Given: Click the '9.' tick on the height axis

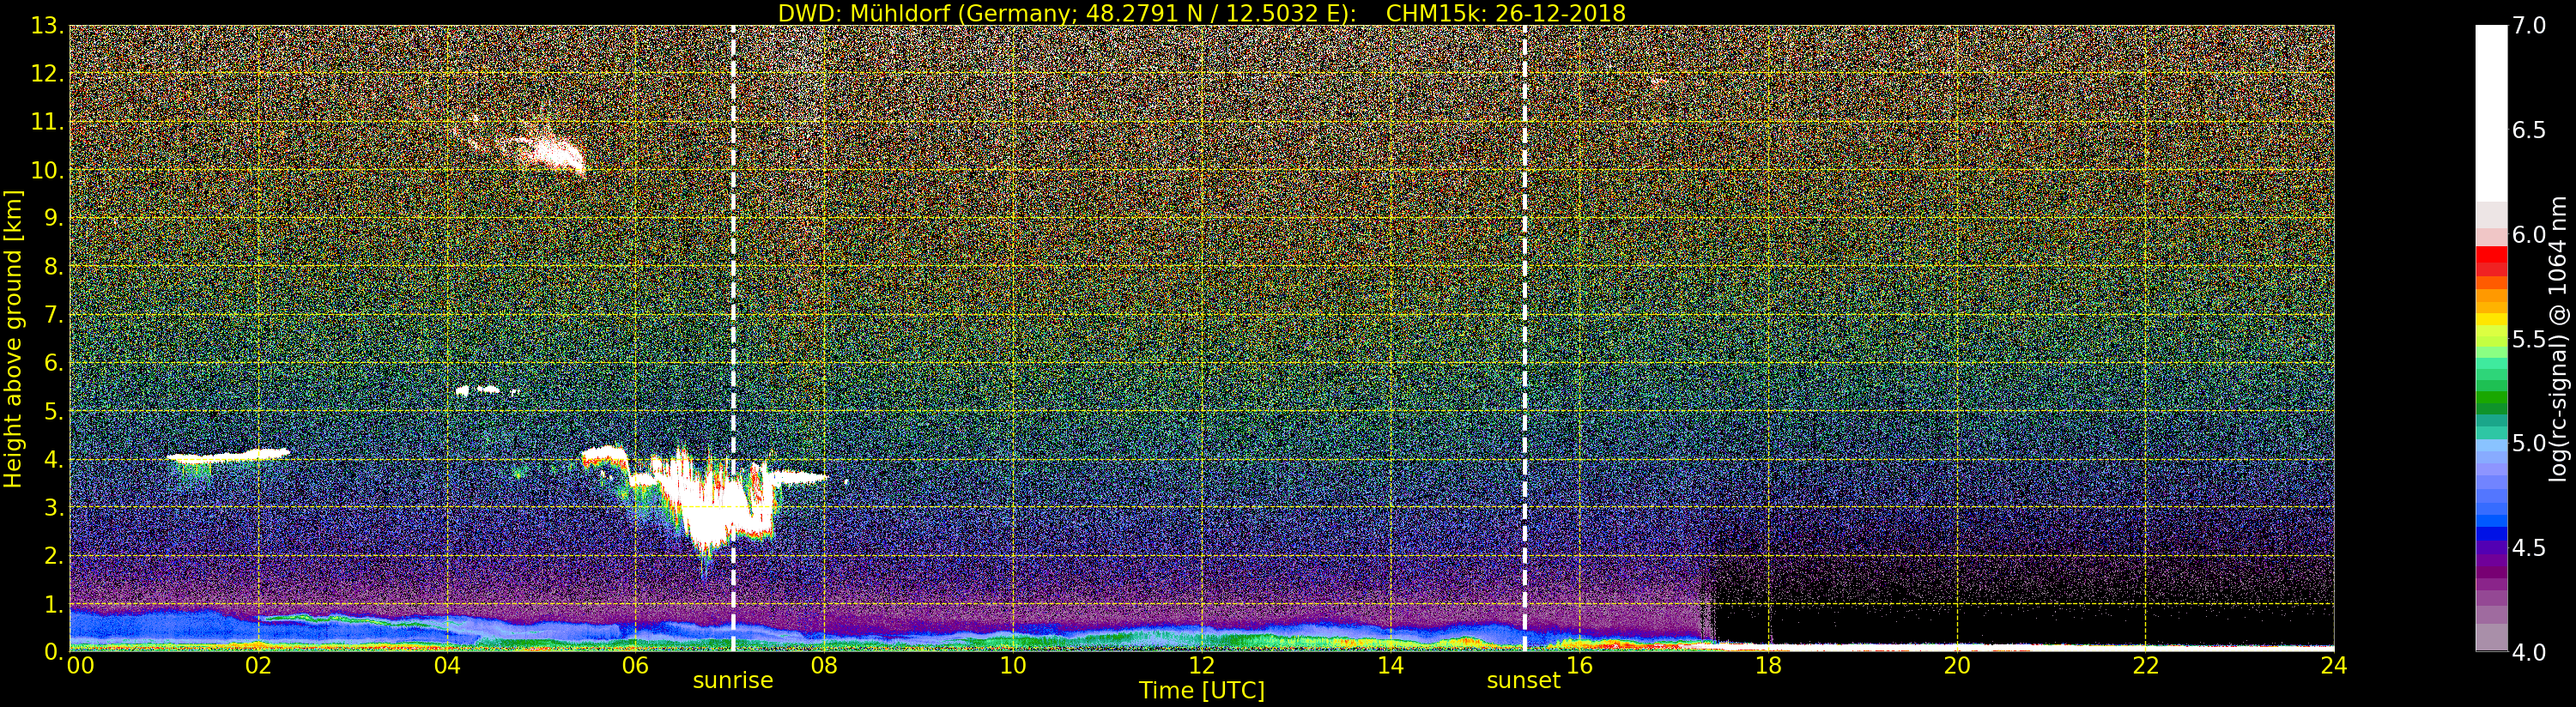Looking at the screenshot, I should tap(53, 218).
